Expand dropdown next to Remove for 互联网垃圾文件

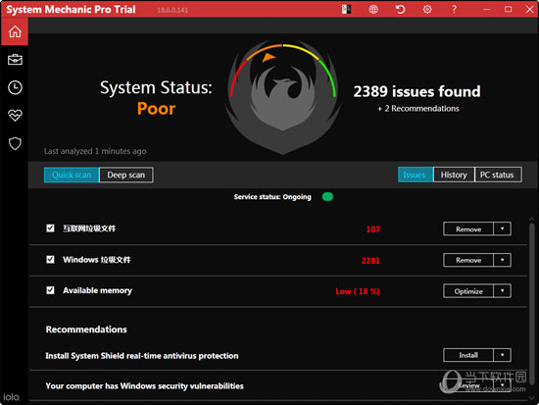tap(502, 228)
